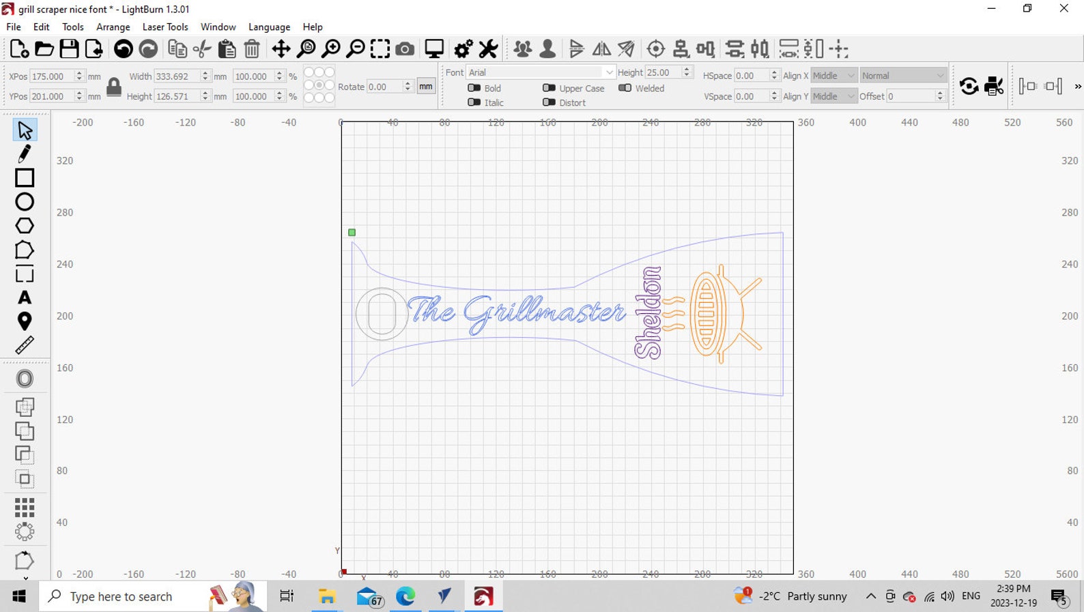Open the Preview monitor icon

tap(434, 49)
